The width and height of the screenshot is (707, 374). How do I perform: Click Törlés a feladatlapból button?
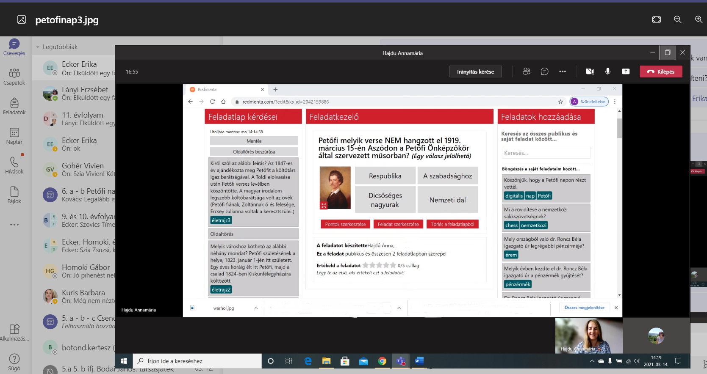(x=452, y=224)
